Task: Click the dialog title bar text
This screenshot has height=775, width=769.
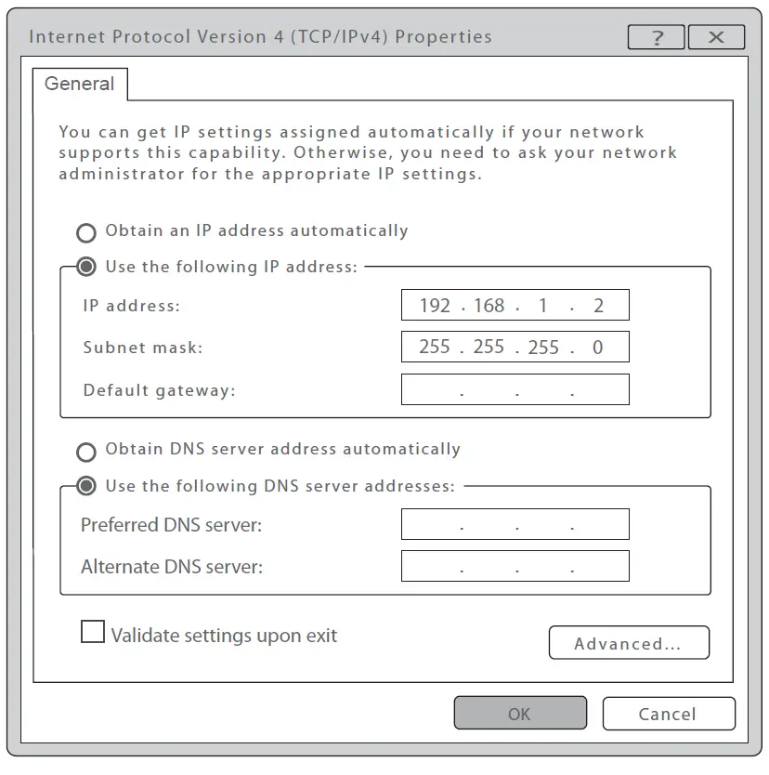Action: (x=260, y=37)
